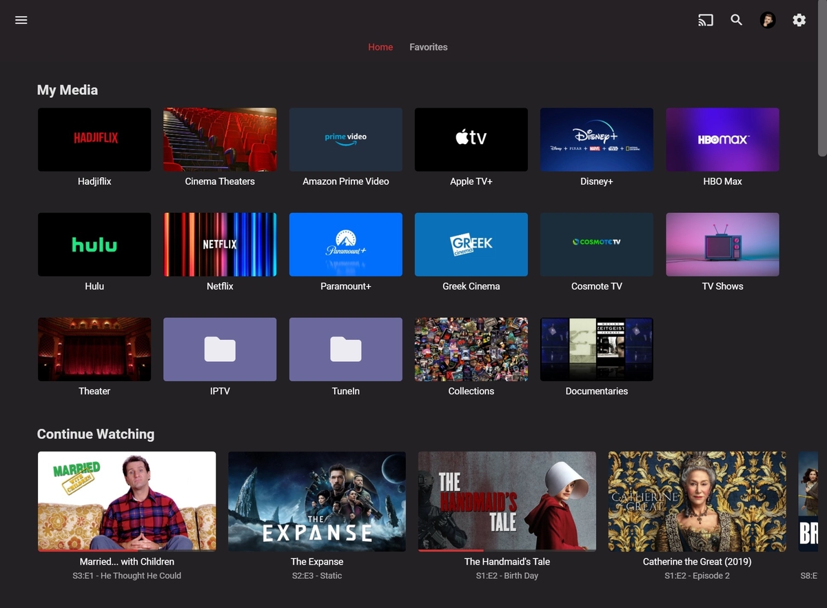Click the 'Collections' label text
Viewport: 827px width, 608px height.
pyautogui.click(x=471, y=391)
